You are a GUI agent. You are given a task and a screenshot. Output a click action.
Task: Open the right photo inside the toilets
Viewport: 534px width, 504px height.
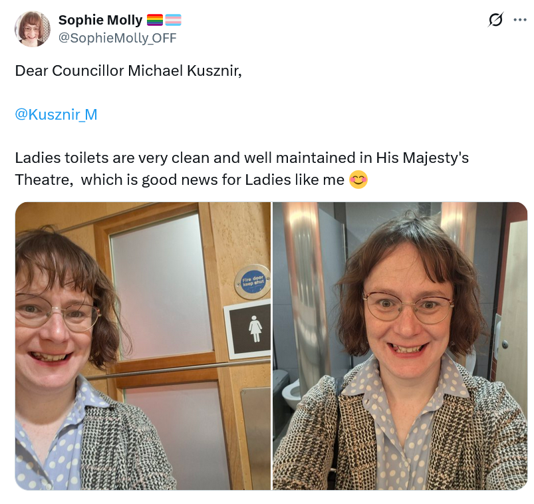[400, 346]
